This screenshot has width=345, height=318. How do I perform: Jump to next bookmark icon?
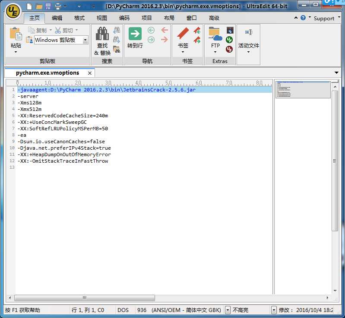click(x=197, y=40)
